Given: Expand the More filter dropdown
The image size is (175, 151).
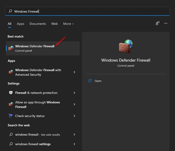Looking at the screenshot, I should 69,24.
